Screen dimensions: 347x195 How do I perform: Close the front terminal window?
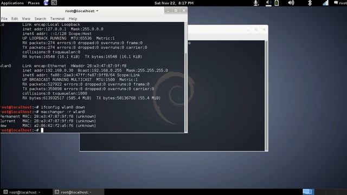tap(184, 11)
